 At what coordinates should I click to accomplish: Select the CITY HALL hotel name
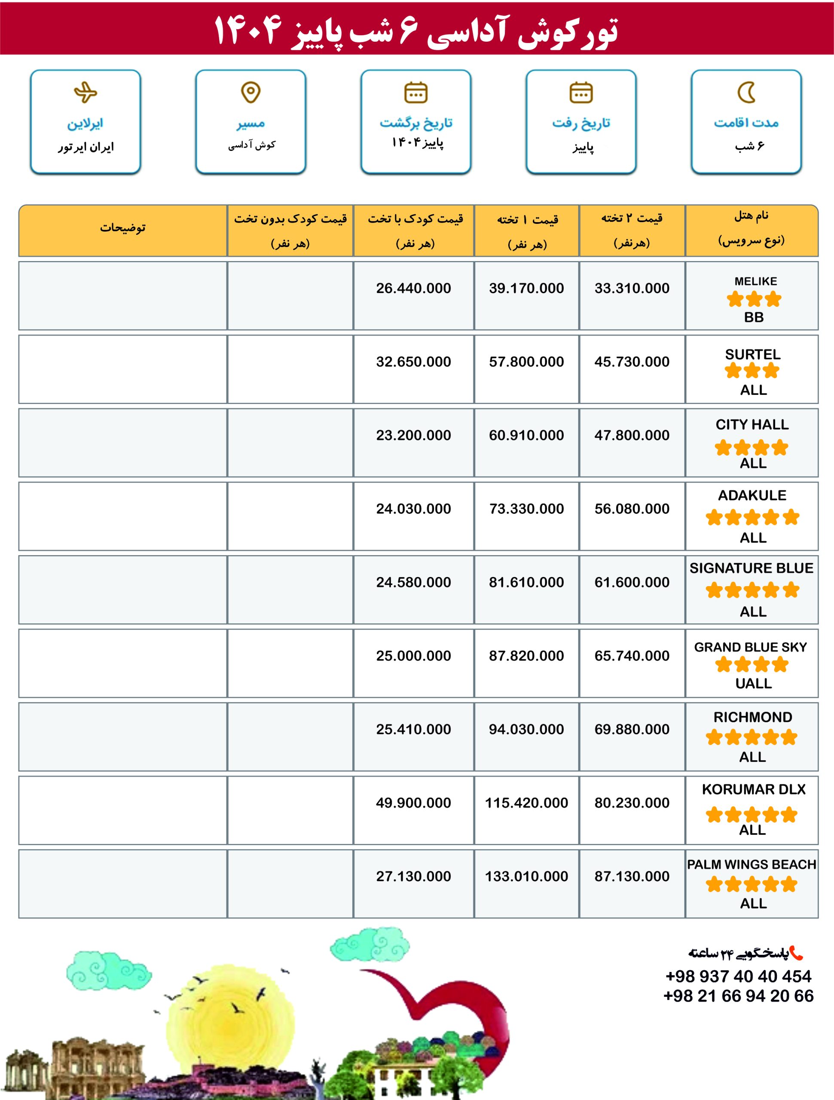752,424
